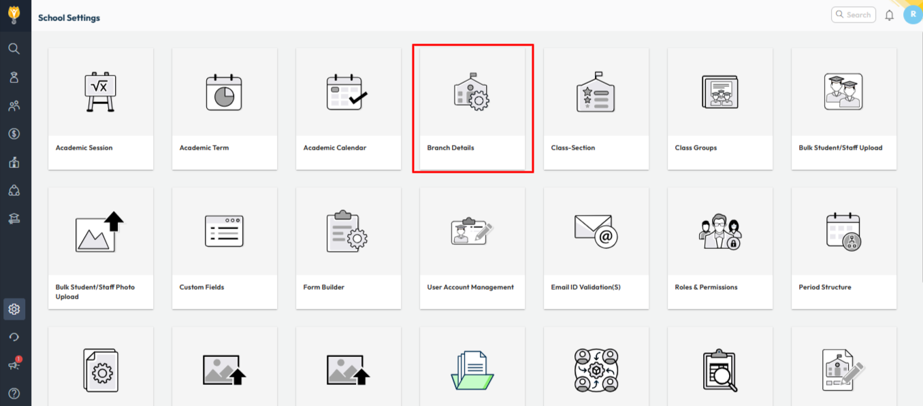Select the settings gear in the sidebar
This screenshot has height=406, width=923.
[x=14, y=309]
